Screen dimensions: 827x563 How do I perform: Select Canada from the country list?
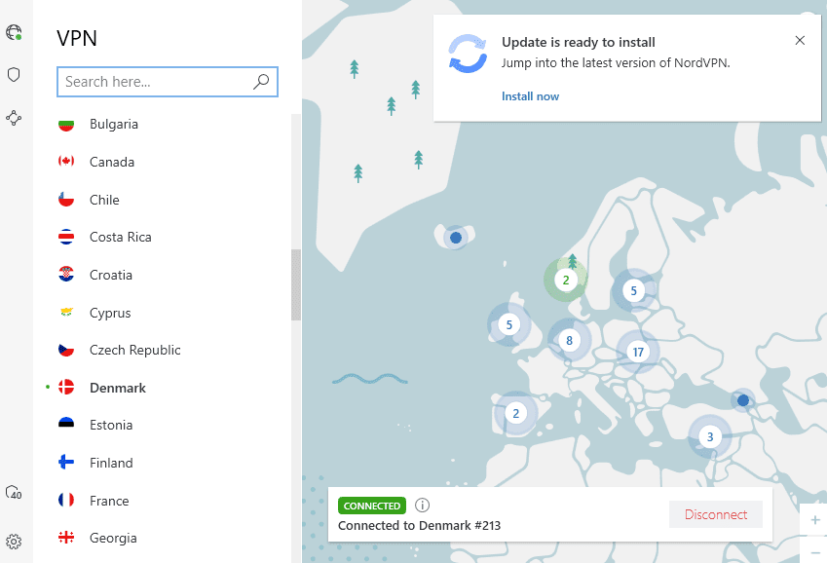[x=110, y=162]
